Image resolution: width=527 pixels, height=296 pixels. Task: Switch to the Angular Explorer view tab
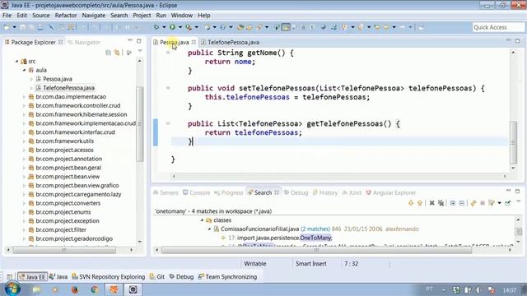[391, 193]
